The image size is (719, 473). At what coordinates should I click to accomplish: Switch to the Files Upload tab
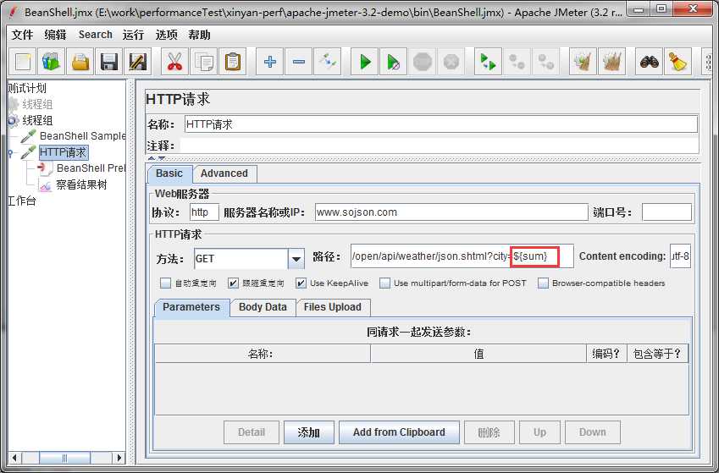[x=333, y=307]
